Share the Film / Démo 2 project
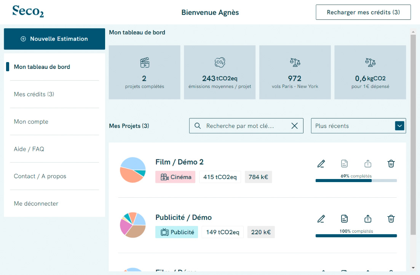Screen dimensions: 420x275 368,164
